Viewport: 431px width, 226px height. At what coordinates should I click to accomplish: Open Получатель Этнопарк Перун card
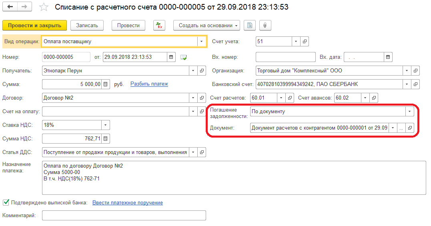click(x=202, y=70)
